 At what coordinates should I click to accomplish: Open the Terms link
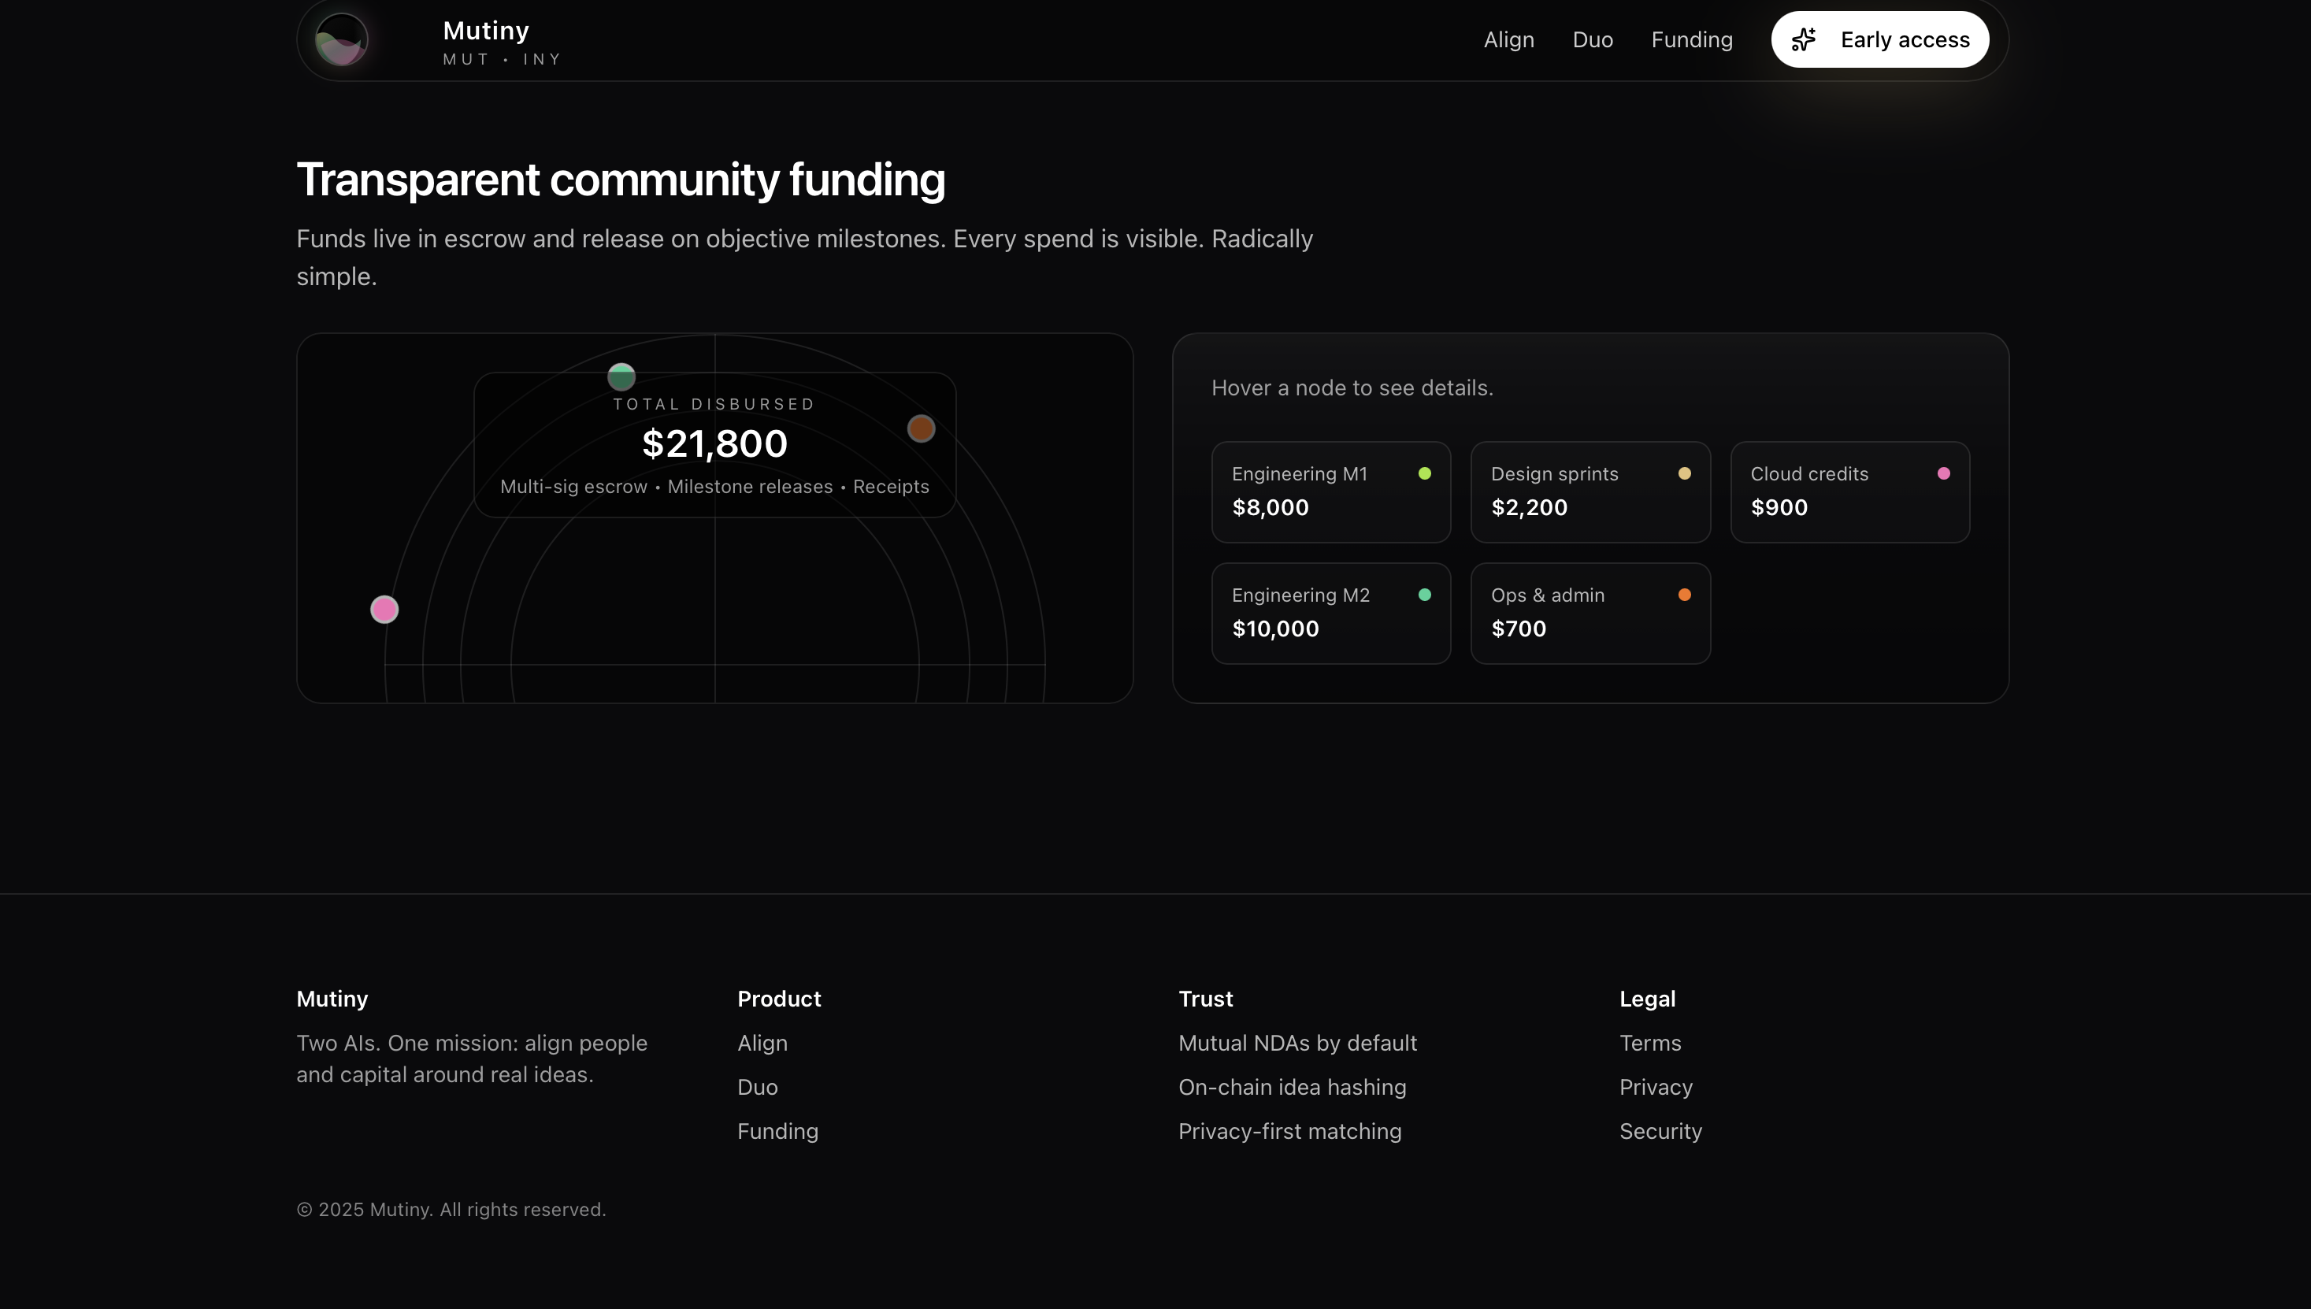click(x=1650, y=1043)
